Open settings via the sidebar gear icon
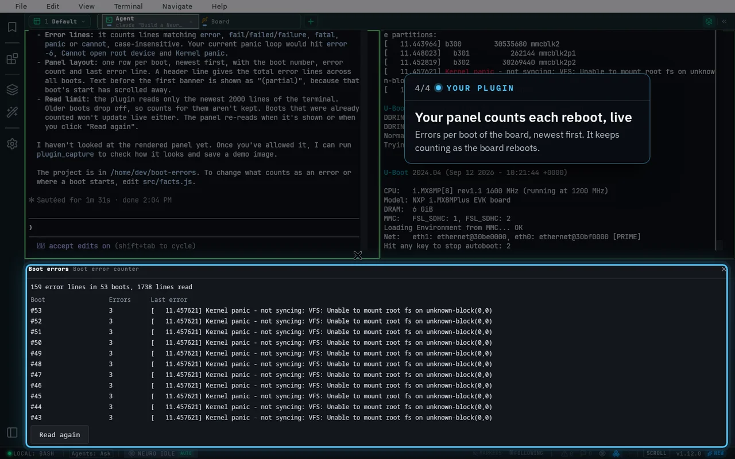 tap(12, 143)
